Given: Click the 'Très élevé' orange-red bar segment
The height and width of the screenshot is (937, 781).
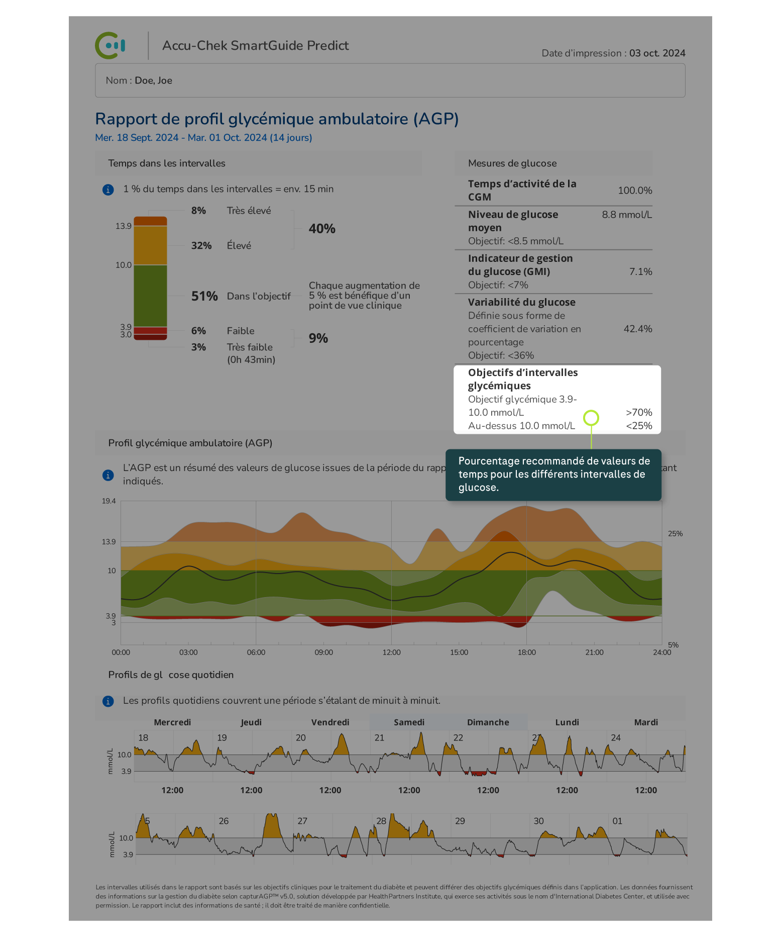Looking at the screenshot, I should point(150,221).
